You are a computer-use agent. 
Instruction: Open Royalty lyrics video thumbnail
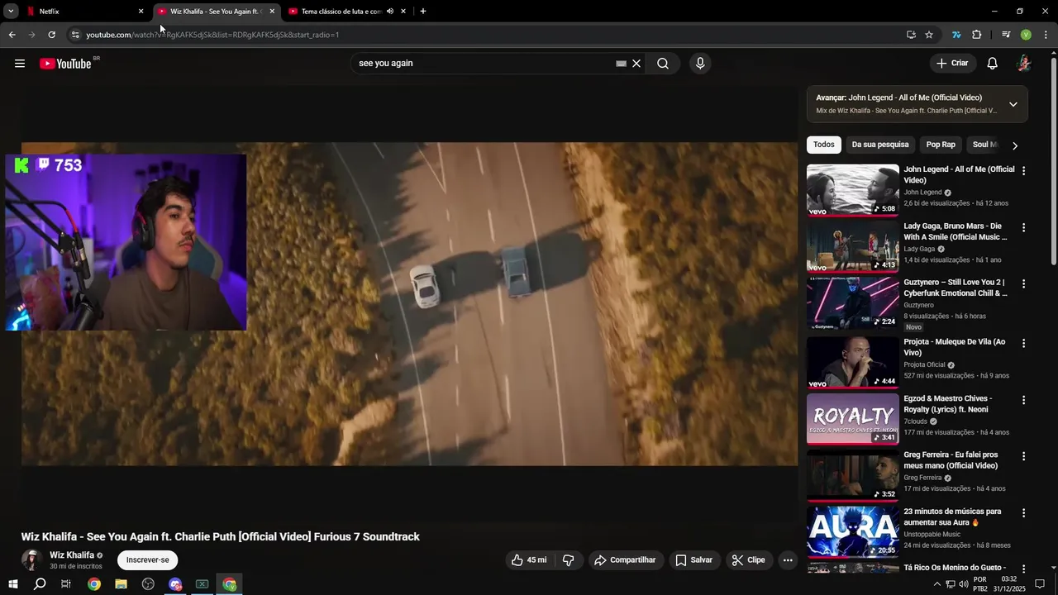pyautogui.click(x=852, y=419)
